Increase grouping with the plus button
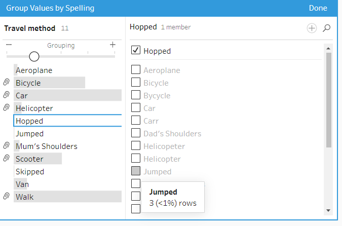This screenshot has height=226, width=342. pyautogui.click(x=112, y=45)
